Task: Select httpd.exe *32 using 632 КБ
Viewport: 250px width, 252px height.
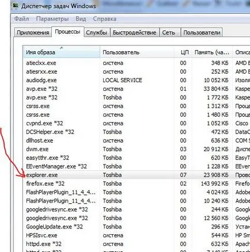Action: pos(137,244)
